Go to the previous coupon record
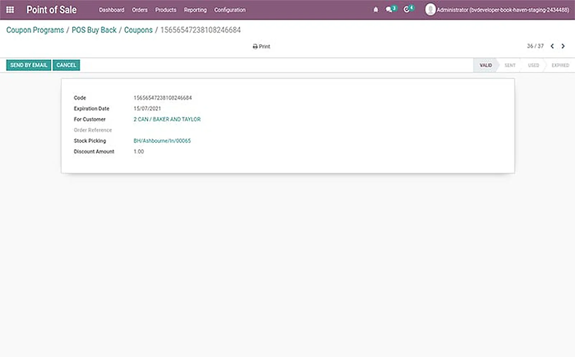The image size is (575, 357). [552, 46]
